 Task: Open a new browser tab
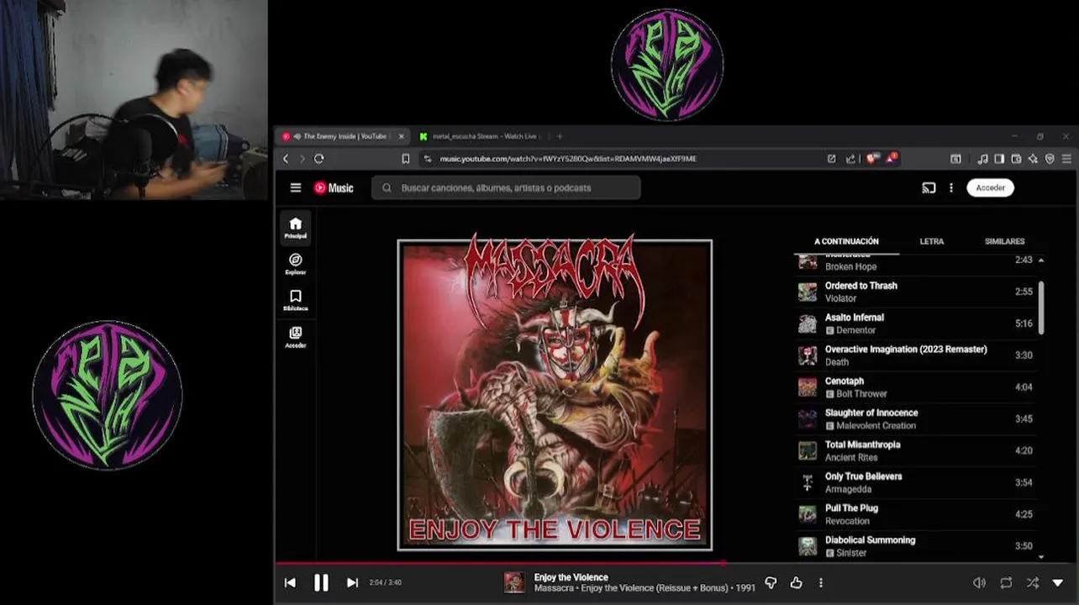[x=560, y=136]
